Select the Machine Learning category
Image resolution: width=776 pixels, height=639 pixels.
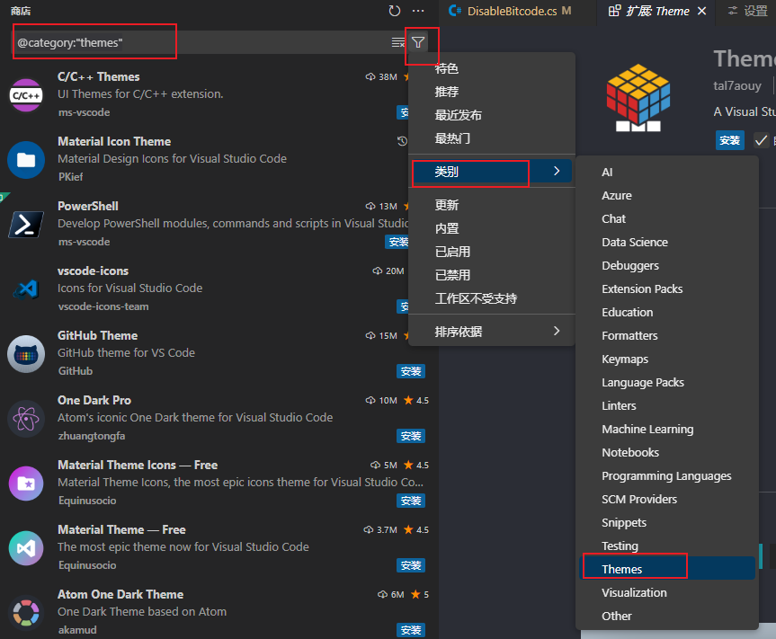click(667, 430)
